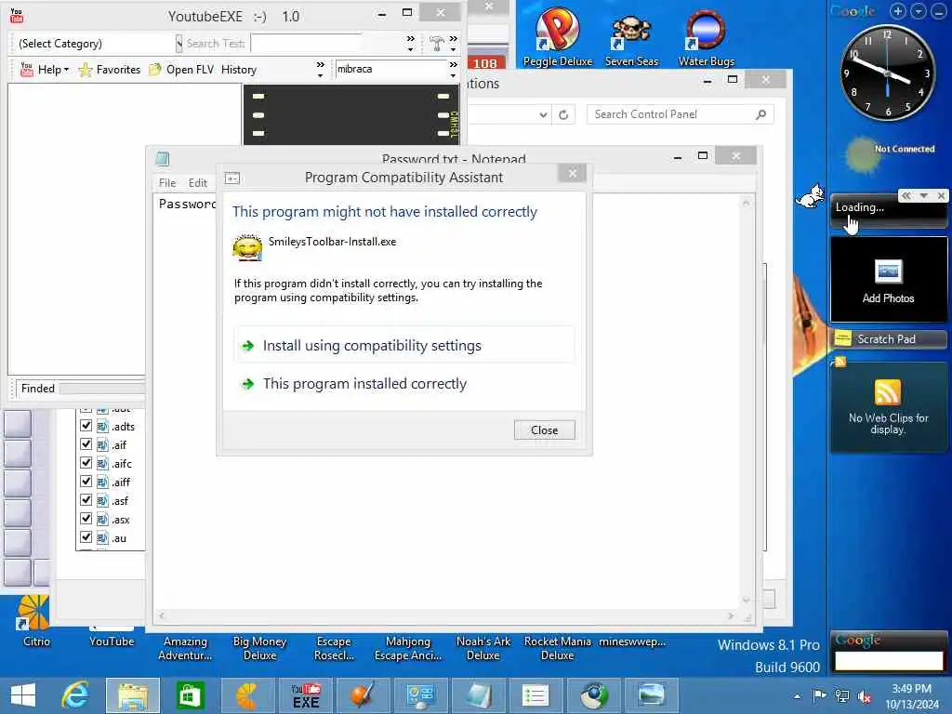
Task: Click Notepad horizontal scrollbar right arrow
Action: pyautogui.click(x=731, y=615)
